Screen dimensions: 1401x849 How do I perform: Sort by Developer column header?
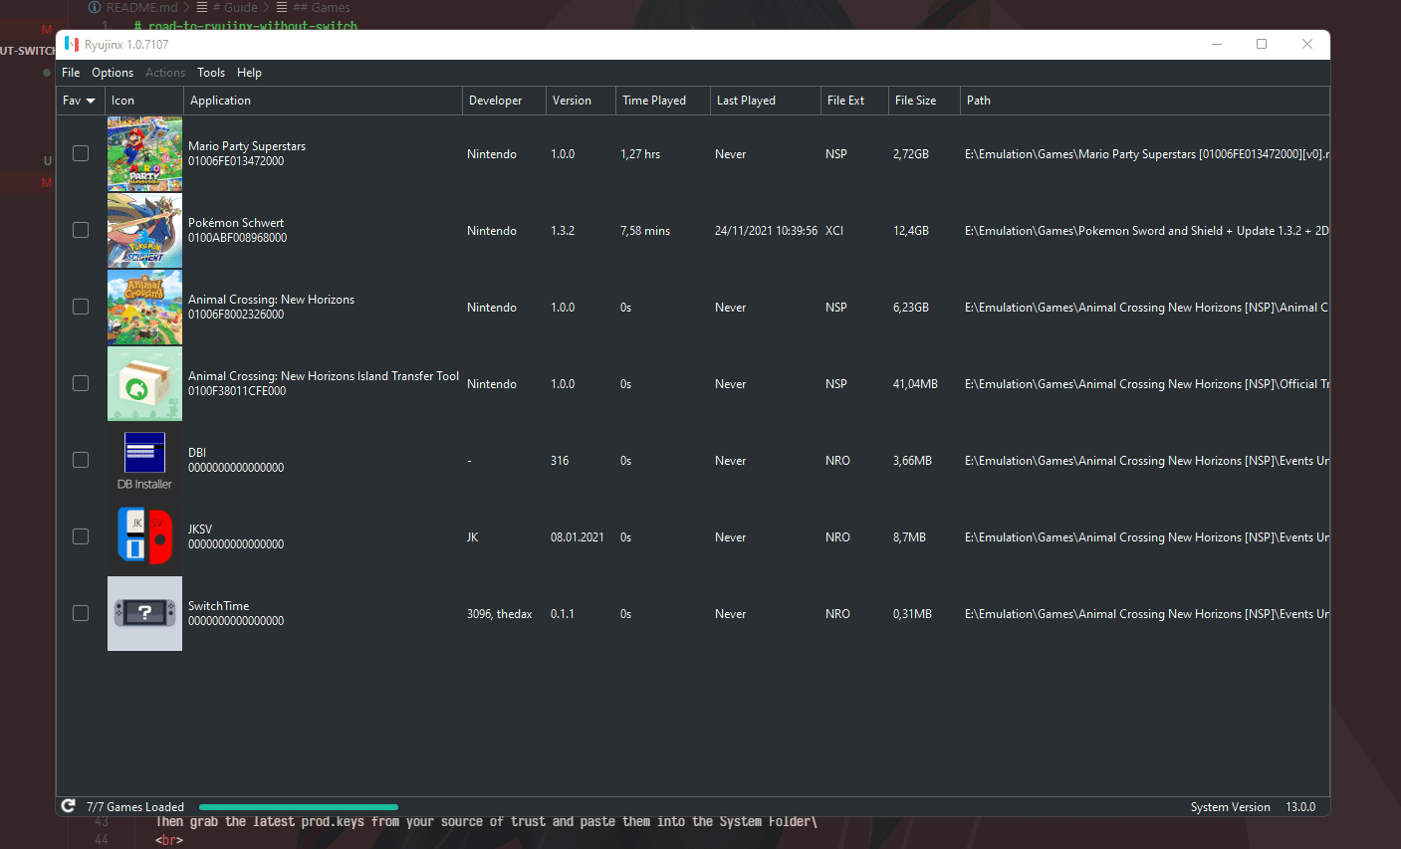click(504, 101)
